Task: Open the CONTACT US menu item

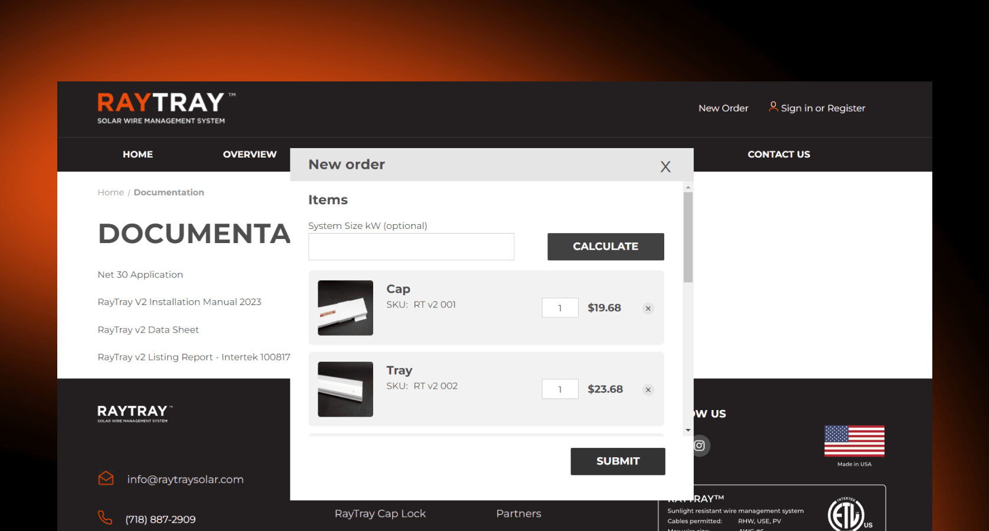Action: click(x=779, y=155)
